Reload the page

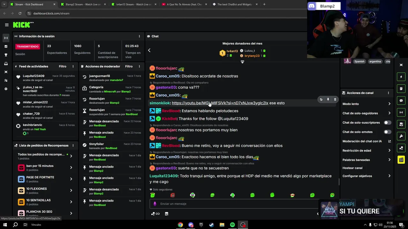point(20,13)
